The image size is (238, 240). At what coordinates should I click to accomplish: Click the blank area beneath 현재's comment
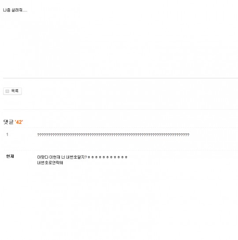pyautogui.click(x=120, y=202)
